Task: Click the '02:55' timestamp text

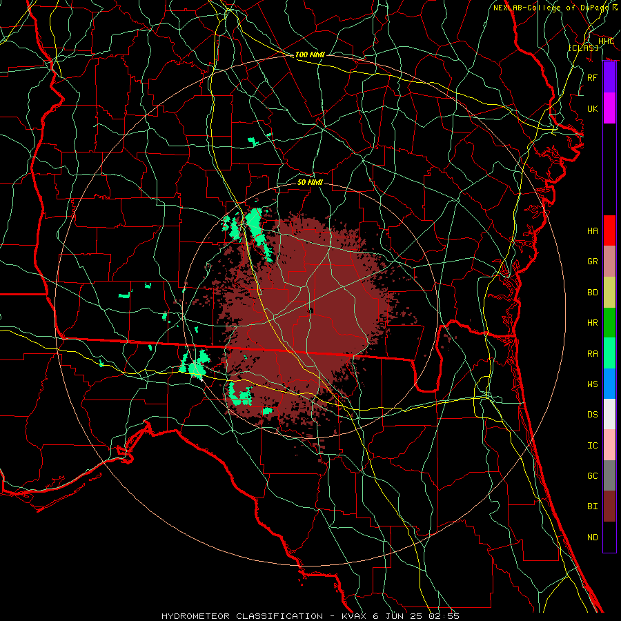Action: click(x=445, y=616)
